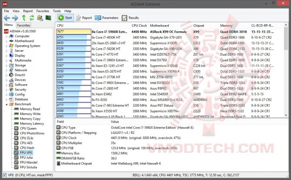Select the Memory Write benchmark icon
The width and height of the screenshot is (291, 180).
[x=17, y=114]
